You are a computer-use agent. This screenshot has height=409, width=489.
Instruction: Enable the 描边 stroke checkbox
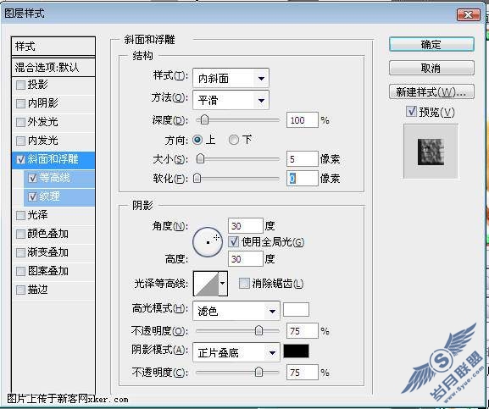pos(20,290)
